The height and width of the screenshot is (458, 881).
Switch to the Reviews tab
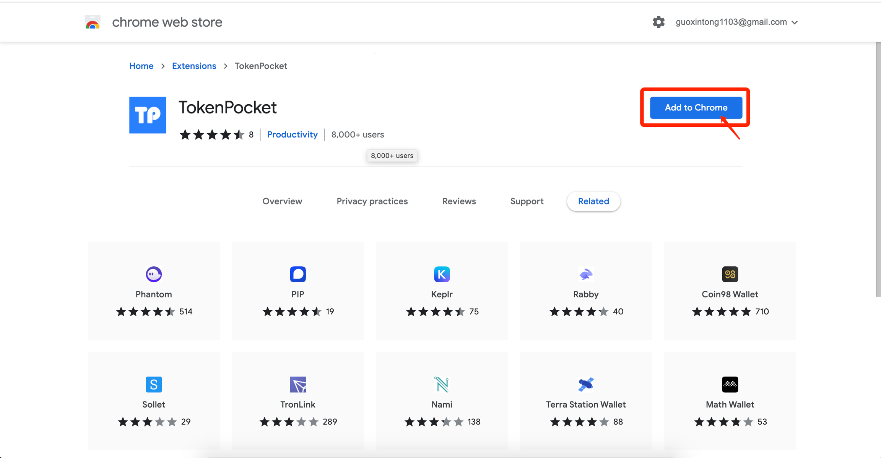[x=459, y=201]
